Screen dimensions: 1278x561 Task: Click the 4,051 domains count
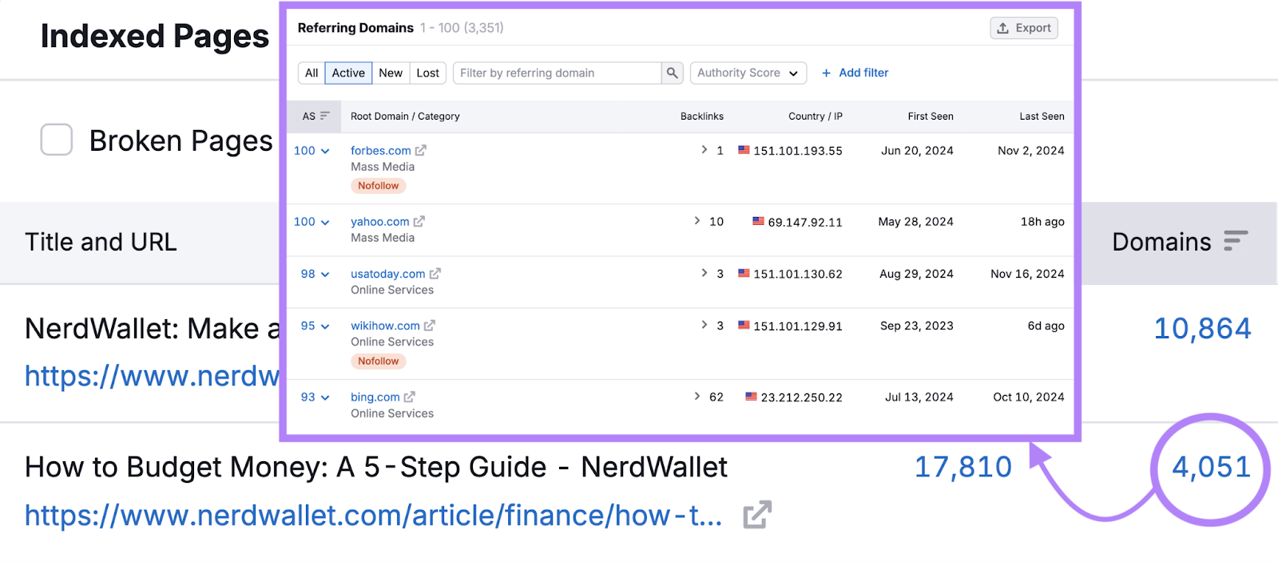(1211, 468)
